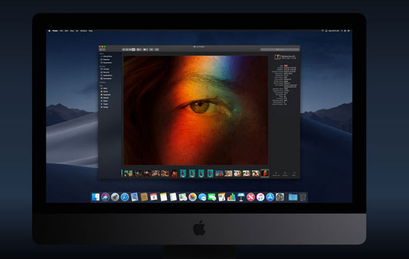
Task: Filter by the School tag
Action: tap(104, 98)
